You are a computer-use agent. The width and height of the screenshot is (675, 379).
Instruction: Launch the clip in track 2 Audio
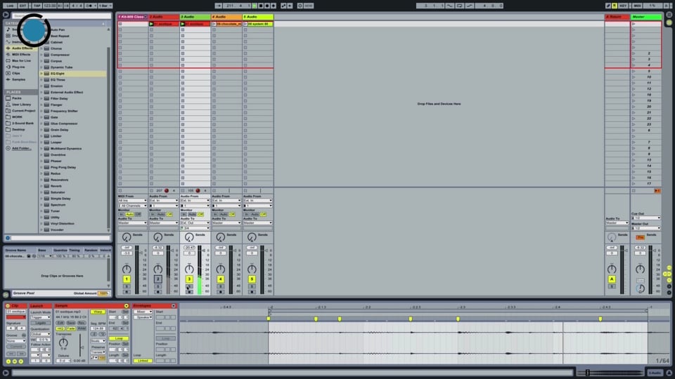pyautogui.click(x=152, y=24)
